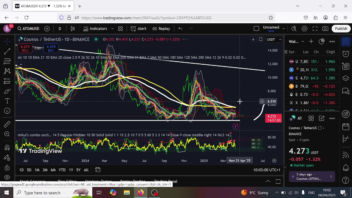Open the watchlist advanced view pie icon
This screenshot has width=352, height=198.
click(x=321, y=42)
